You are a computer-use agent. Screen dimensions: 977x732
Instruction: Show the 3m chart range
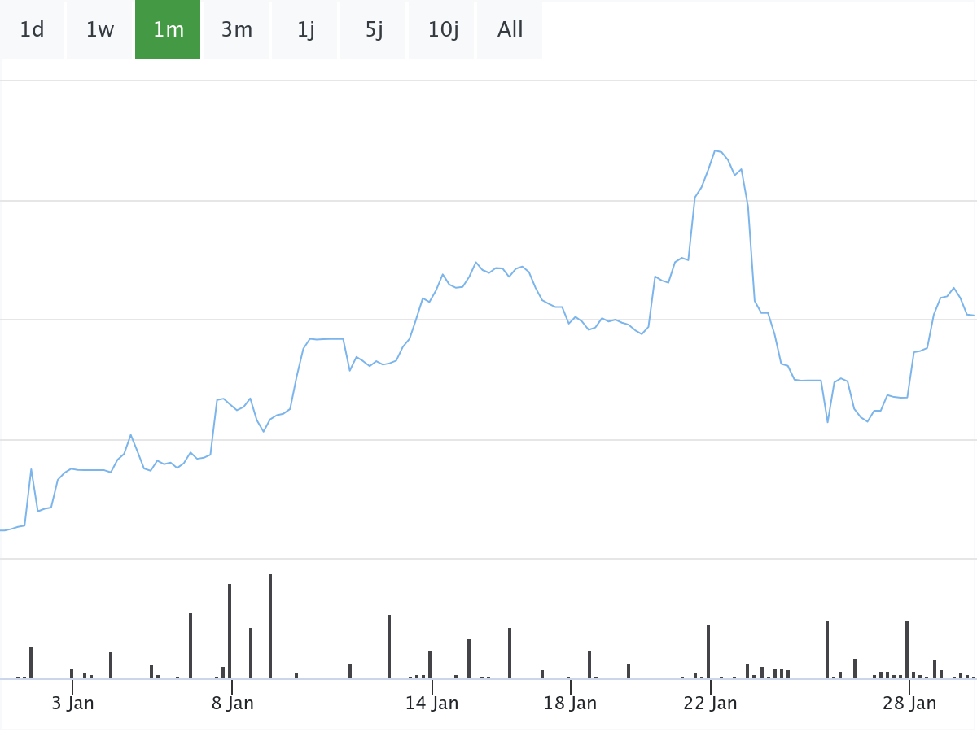click(x=236, y=30)
